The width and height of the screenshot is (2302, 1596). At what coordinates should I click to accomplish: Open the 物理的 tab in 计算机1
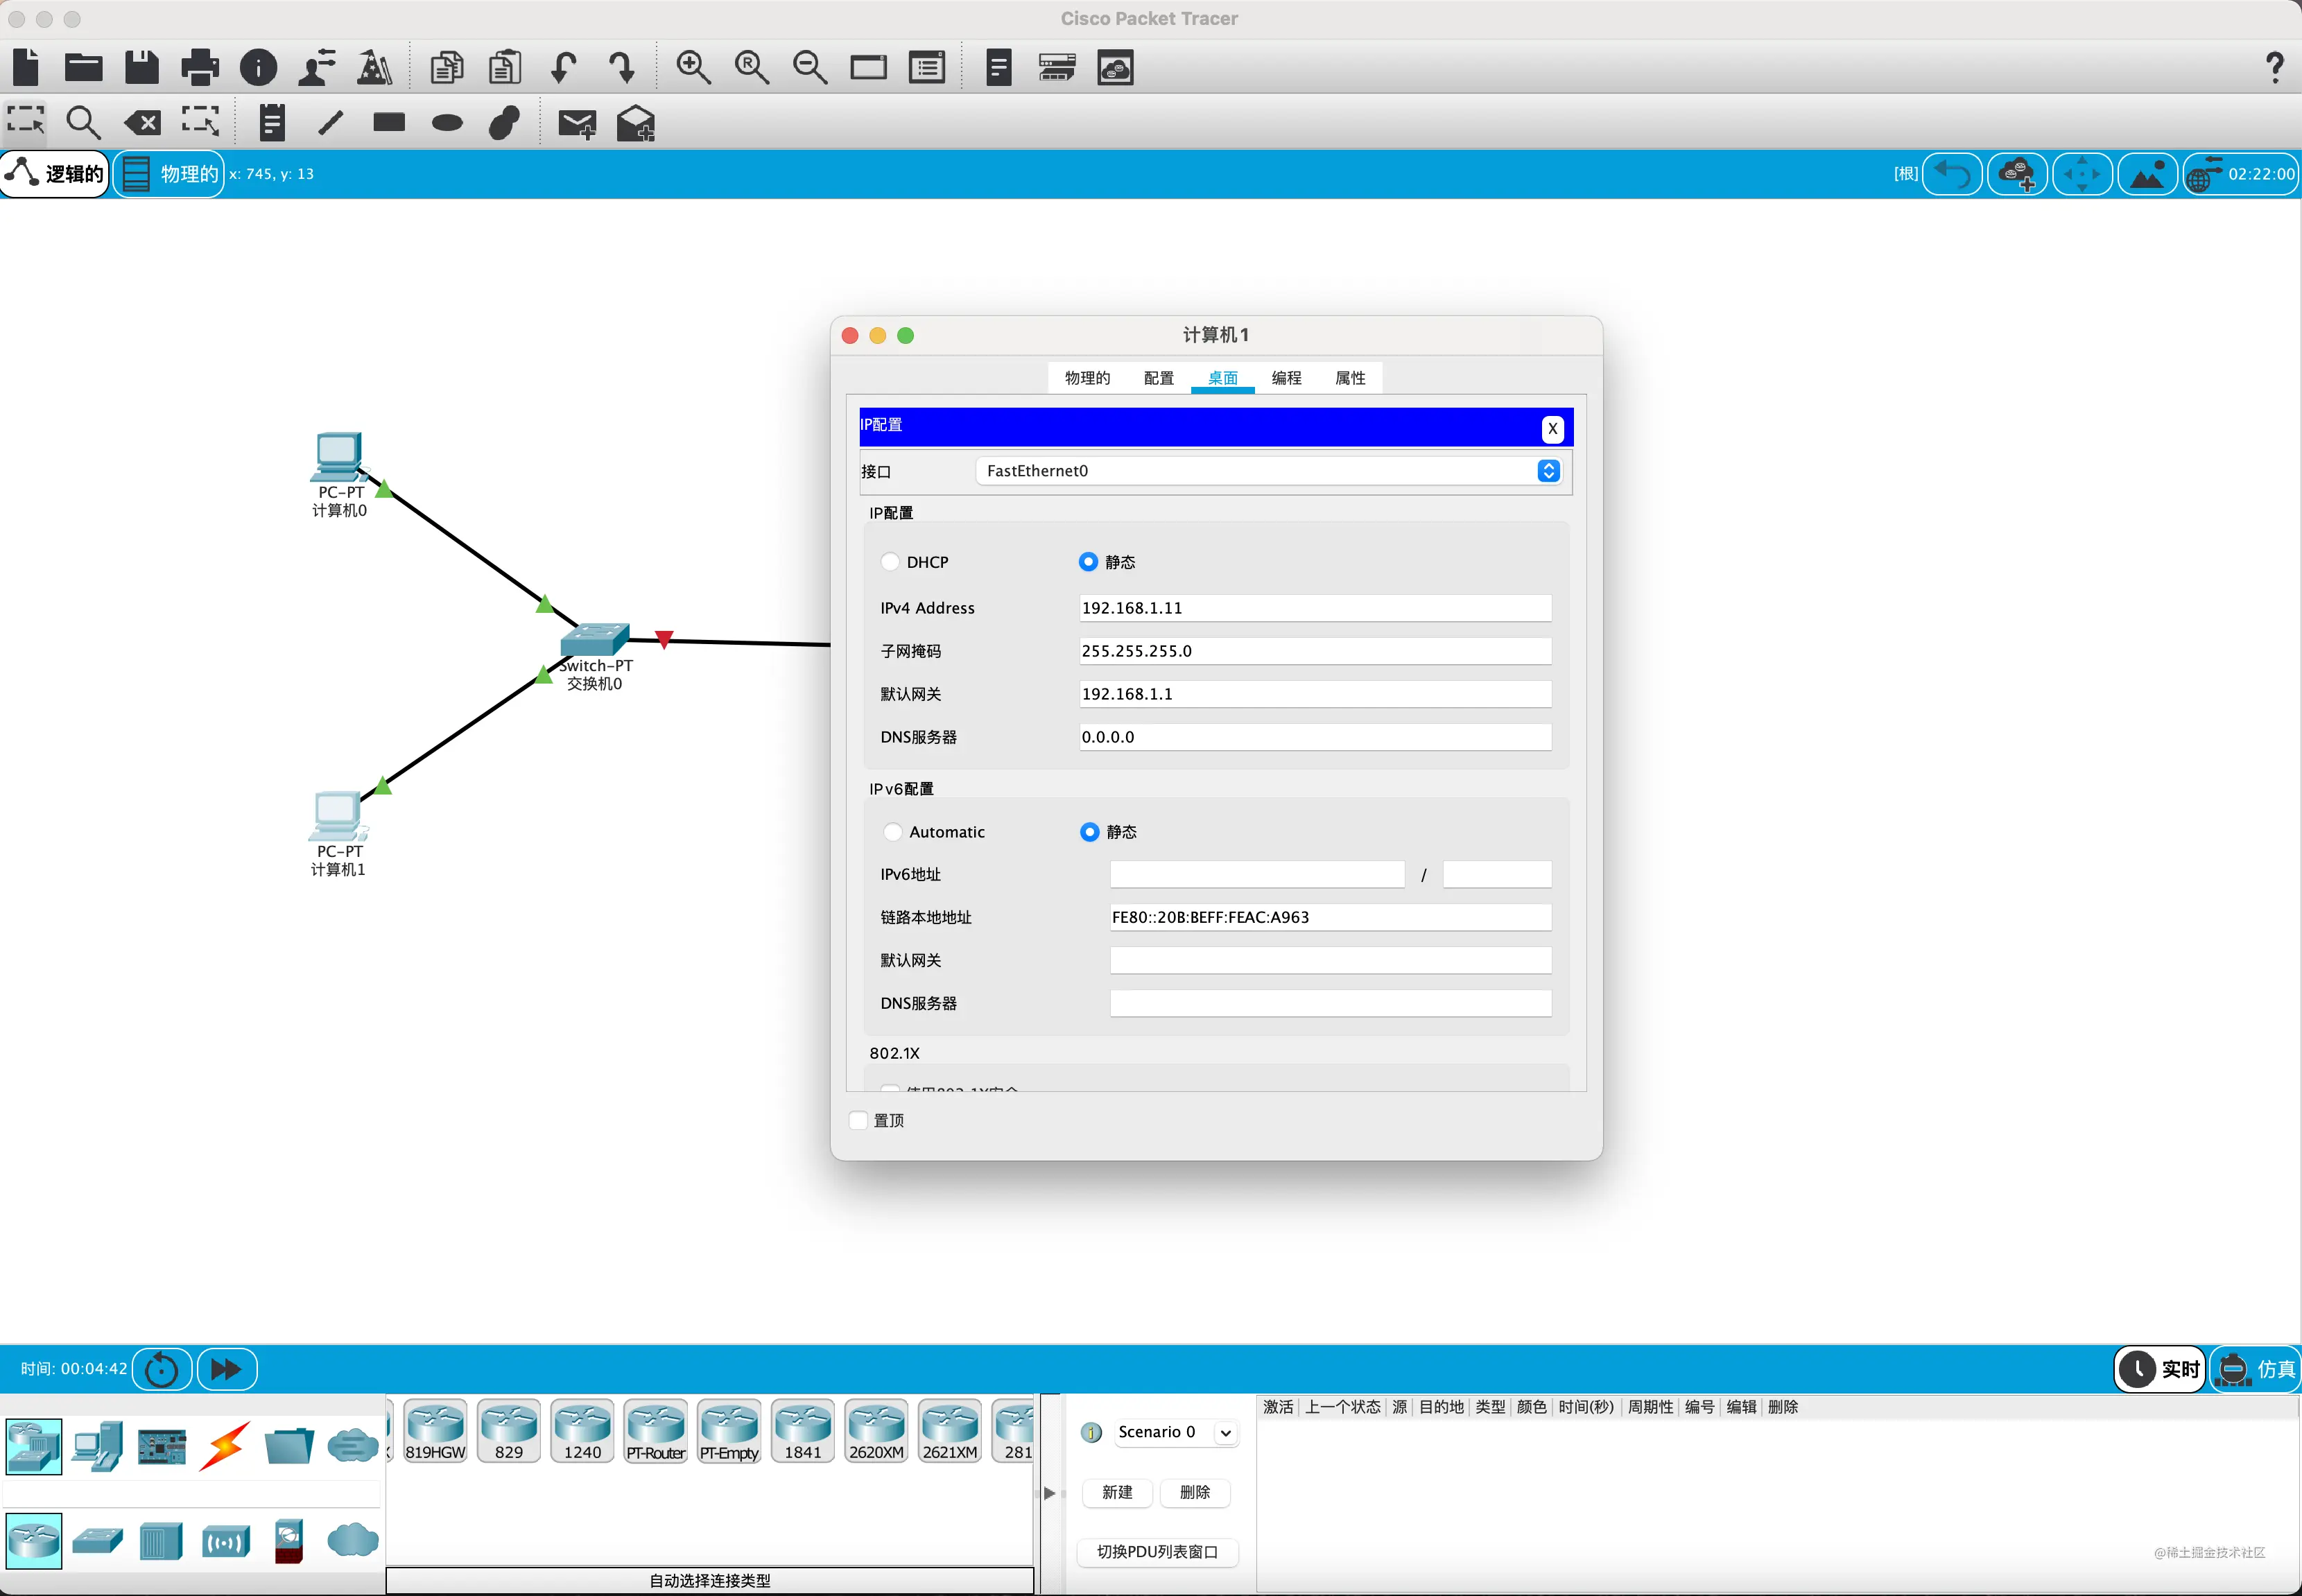pyautogui.click(x=1087, y=378)
